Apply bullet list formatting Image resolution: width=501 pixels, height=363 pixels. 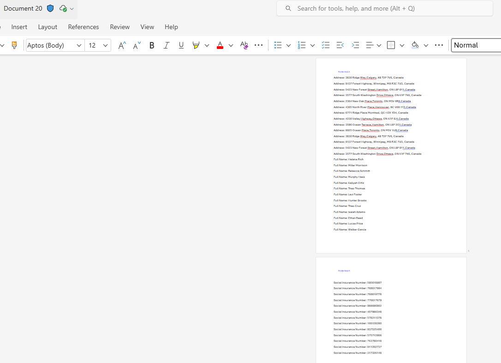click(x=277, y=45)
